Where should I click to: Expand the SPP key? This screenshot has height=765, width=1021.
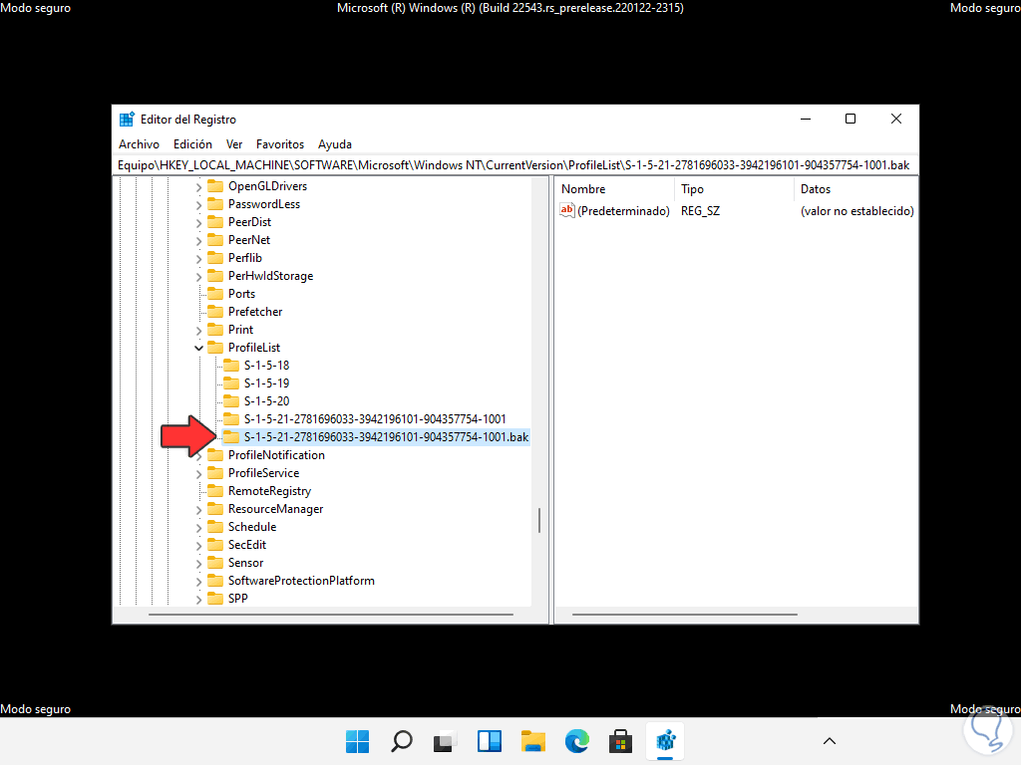tap(199, 599)
